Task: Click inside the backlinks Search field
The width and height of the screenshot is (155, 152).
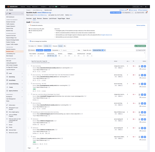Action: click(68, 50)
